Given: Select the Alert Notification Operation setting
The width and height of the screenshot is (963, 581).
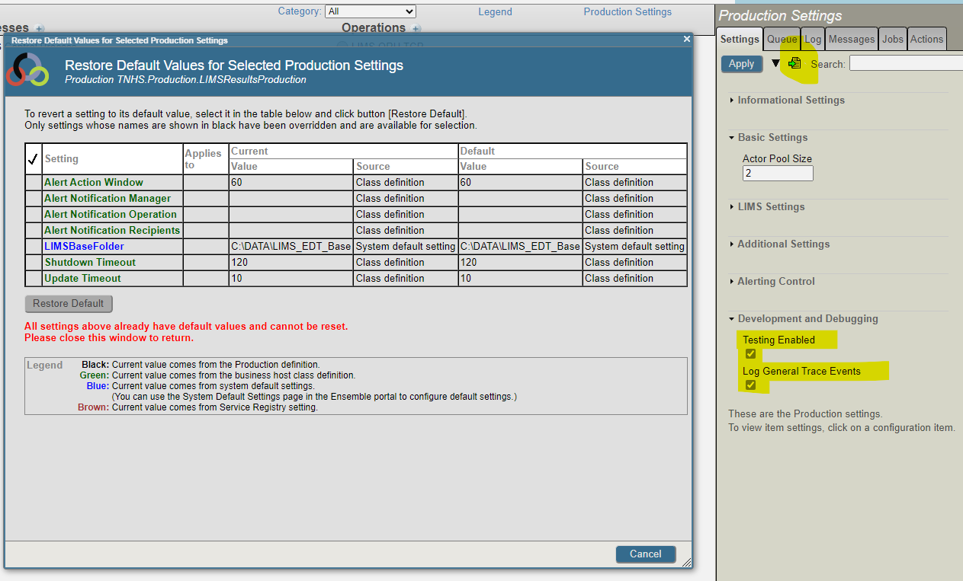Looking at the screenshot, I should coord(111,214).
